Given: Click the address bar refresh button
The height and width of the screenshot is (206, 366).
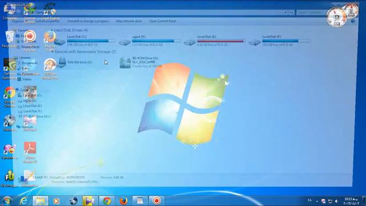Looking at the screenshot, I should [291, 13].
